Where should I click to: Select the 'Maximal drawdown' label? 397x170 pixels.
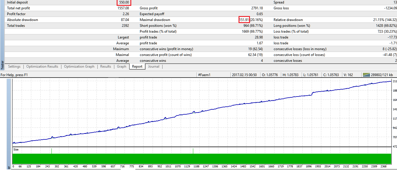(155, 20)
